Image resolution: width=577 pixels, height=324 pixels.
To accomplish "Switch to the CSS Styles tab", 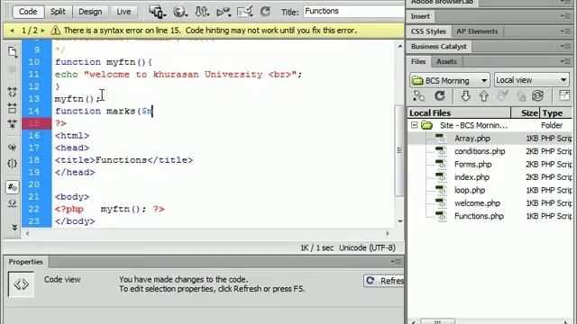I will 428,31.
